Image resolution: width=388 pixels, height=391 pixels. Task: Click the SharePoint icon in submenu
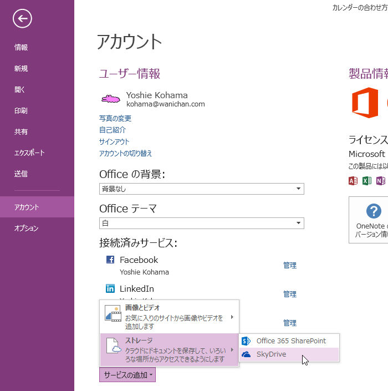point(246,341)
